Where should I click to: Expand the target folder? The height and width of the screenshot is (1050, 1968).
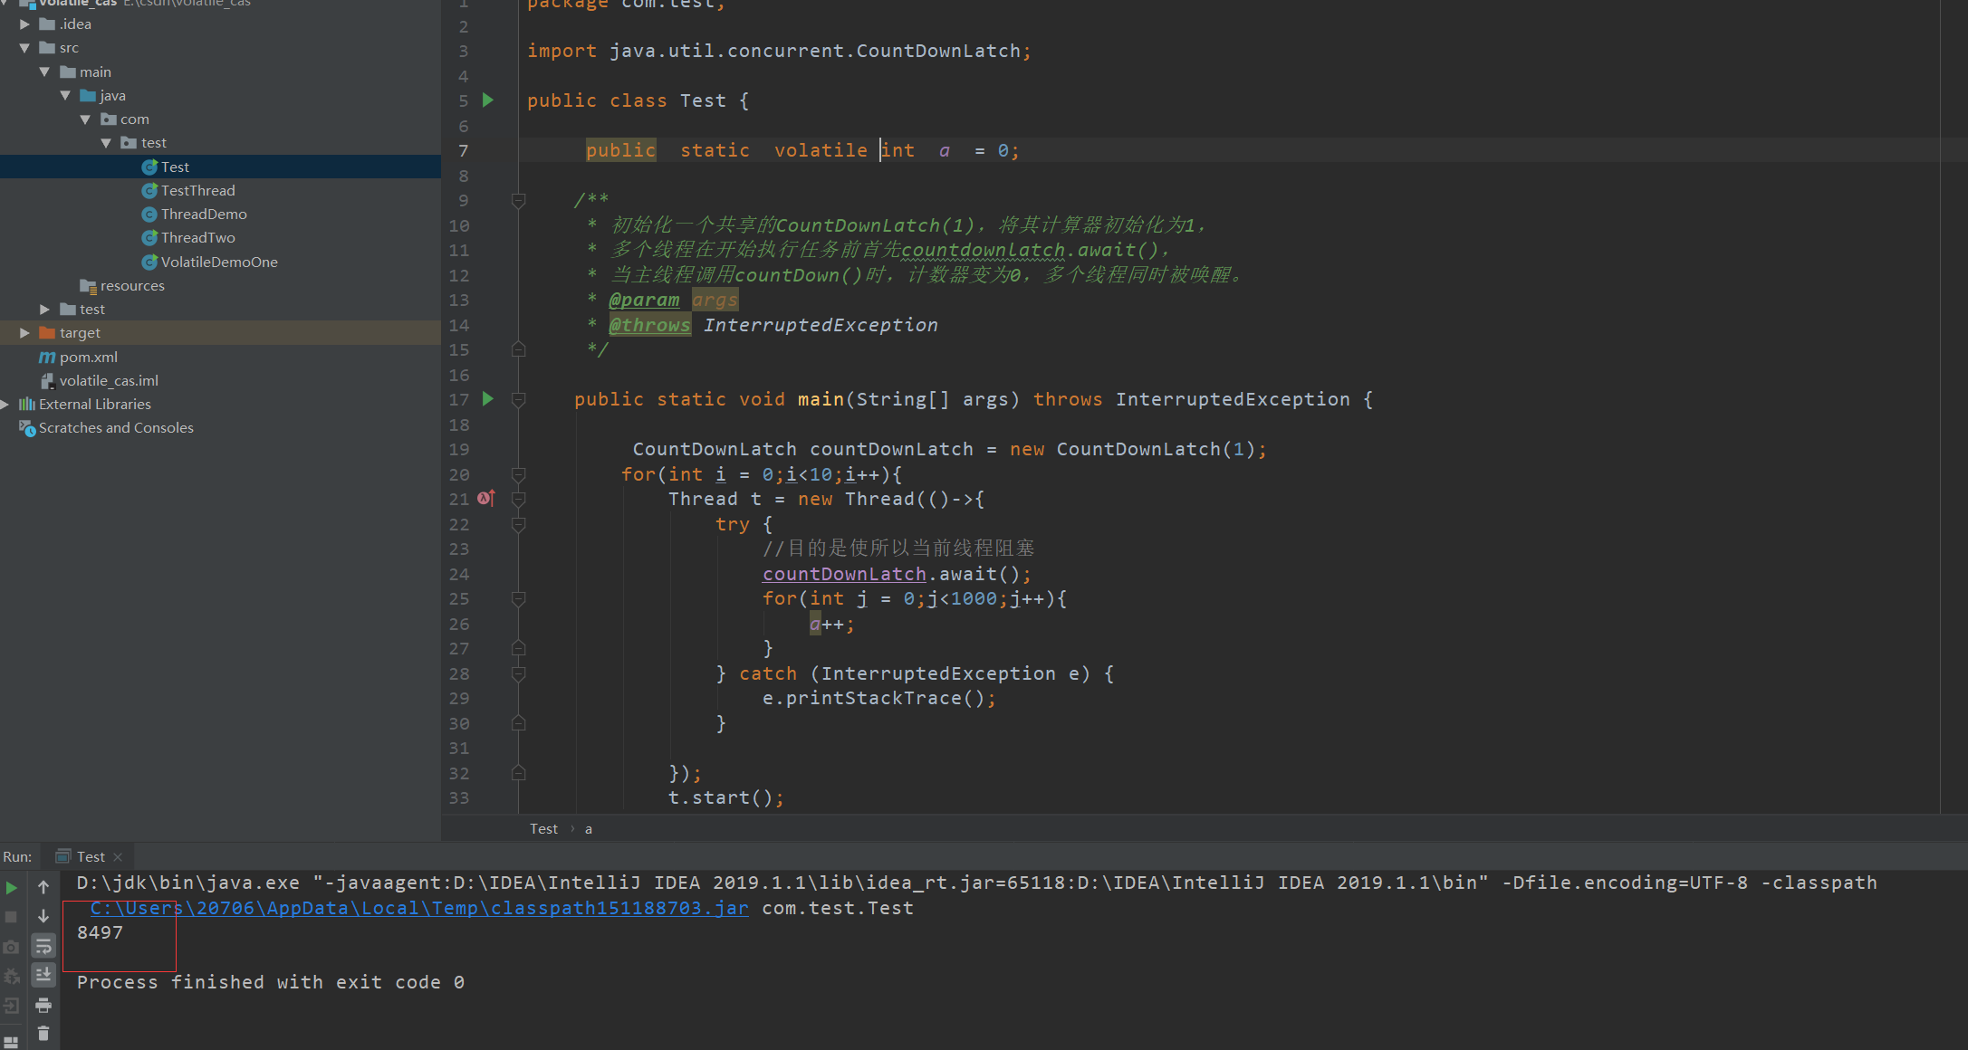(x=25, y=333)
